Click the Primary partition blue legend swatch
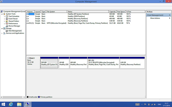Screen dimensions: 172x107 (39, 97)
